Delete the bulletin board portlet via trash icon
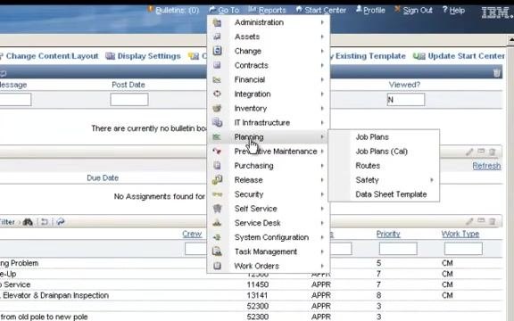 497,73
